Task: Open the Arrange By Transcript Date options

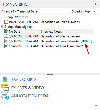Action: (x=19, y=11)
